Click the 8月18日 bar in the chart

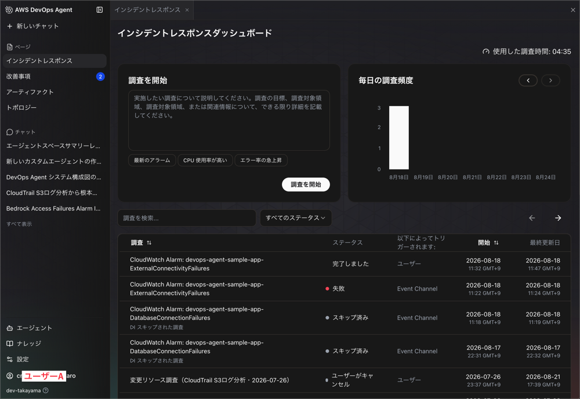coord(399,137)
